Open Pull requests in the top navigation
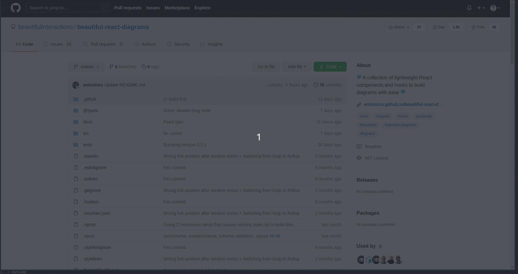Screen dimensions: 518x274 click(x=128, y=8)
